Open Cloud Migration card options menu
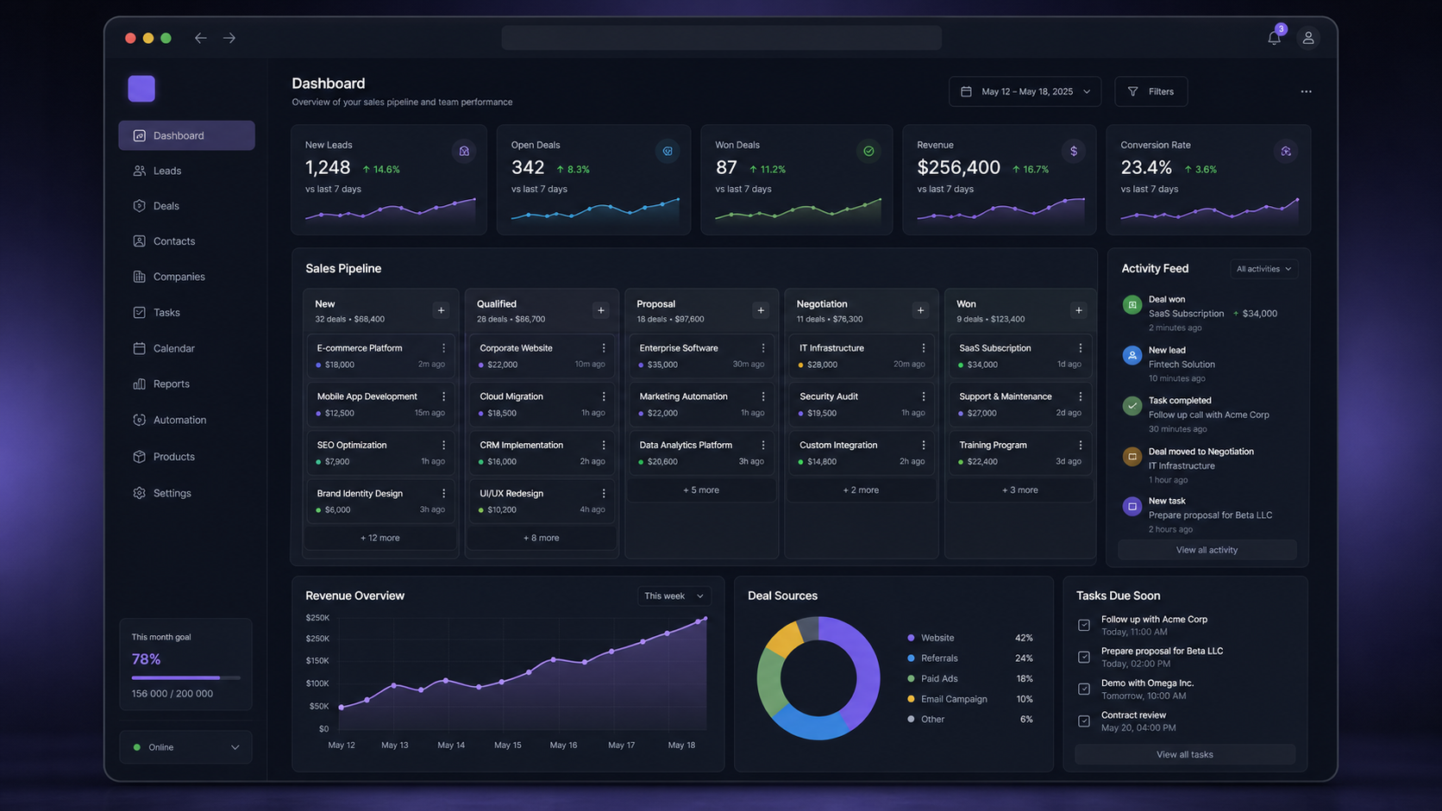 pos(604,396)
